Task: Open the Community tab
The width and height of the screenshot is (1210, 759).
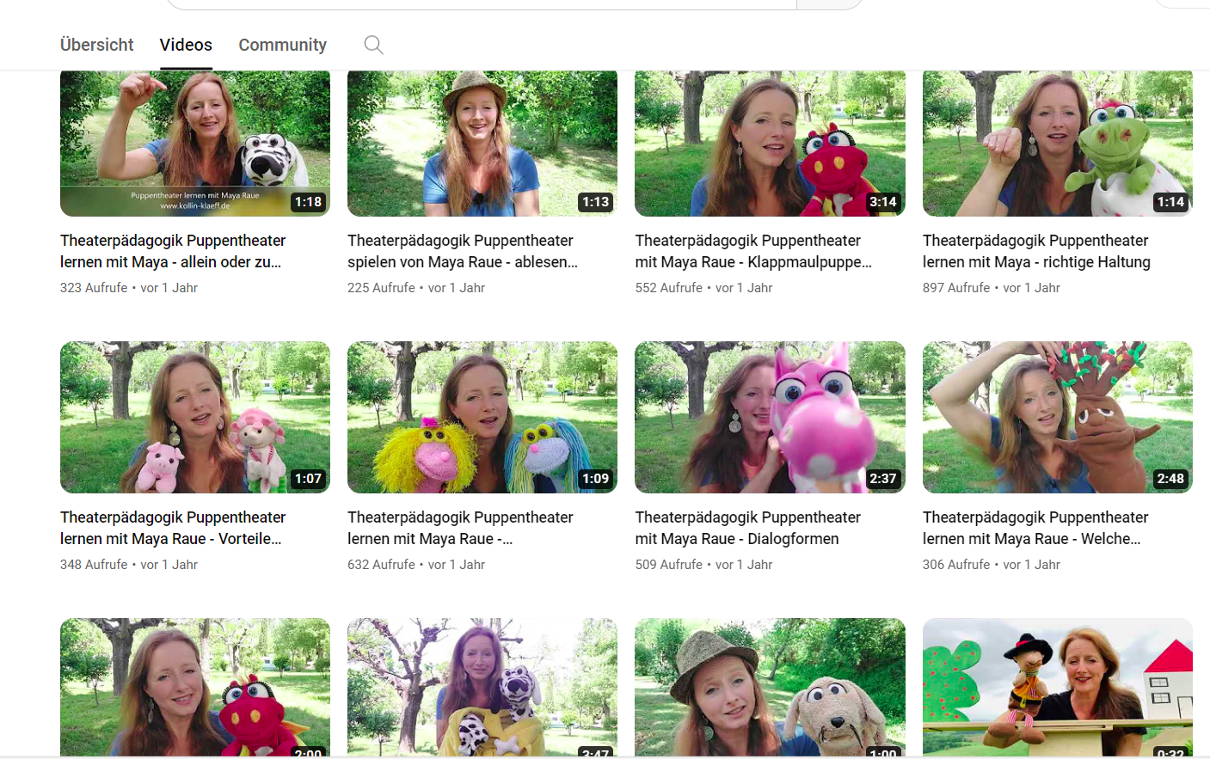Action: click(282, 45)
